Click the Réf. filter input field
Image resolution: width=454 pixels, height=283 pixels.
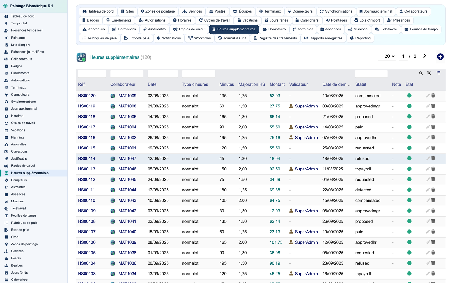point(92,74)
